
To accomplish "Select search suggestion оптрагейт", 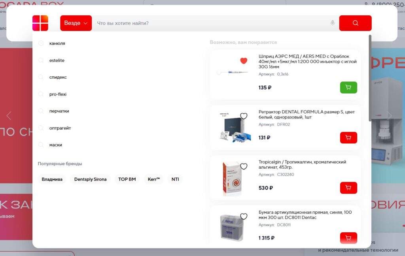I will [x=60, y=128].
